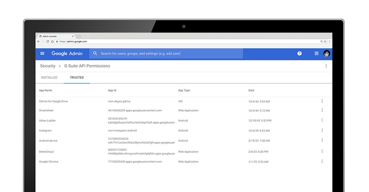Click the search magnifier icon
The height and width of the screenshot is (192, 369).
(x=95, y=54)
